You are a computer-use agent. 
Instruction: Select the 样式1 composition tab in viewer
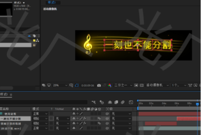click(x=52, y=3)
